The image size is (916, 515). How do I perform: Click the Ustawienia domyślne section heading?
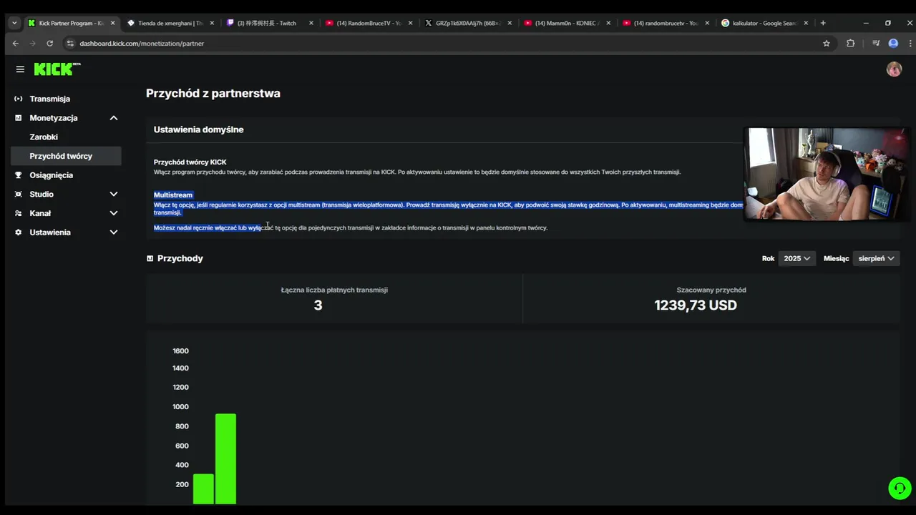point(199,129)
